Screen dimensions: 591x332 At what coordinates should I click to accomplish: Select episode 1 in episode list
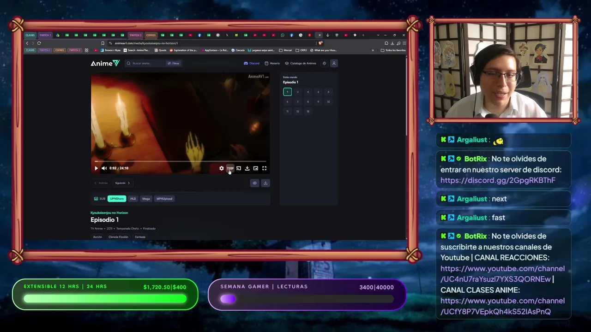click(287, 92)
